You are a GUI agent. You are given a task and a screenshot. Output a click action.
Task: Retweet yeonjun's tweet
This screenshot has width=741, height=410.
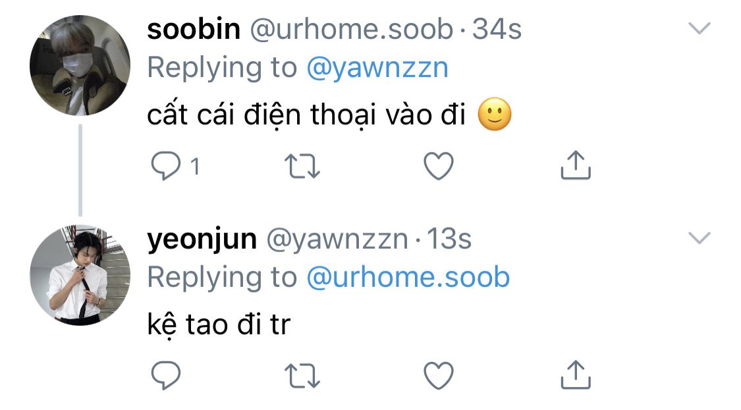tap(302, 376)
